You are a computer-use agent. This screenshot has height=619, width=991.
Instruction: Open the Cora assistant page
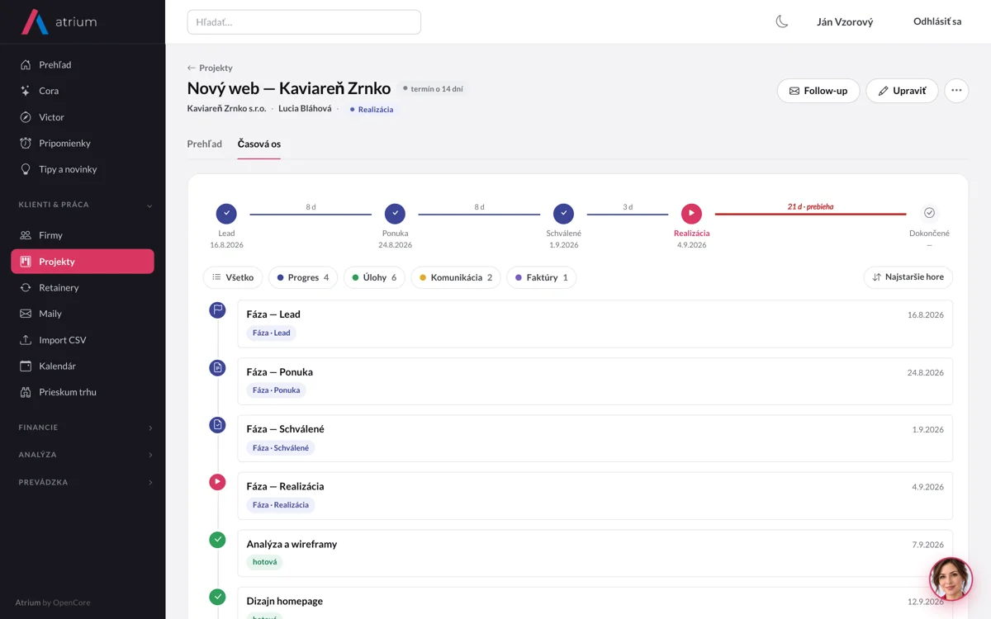[83, 91]
